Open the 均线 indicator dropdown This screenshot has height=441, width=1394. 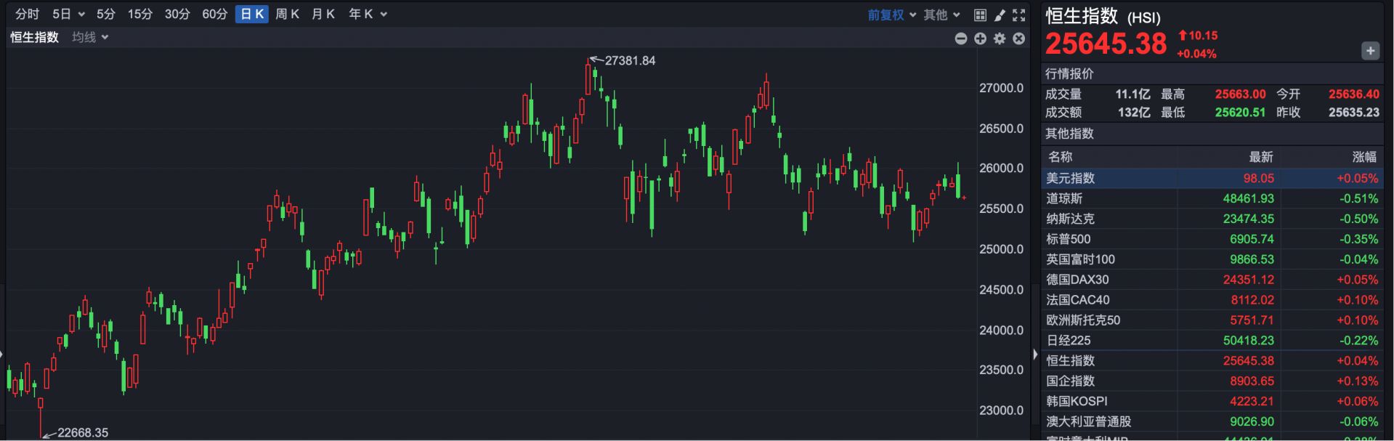pos(90,37)
